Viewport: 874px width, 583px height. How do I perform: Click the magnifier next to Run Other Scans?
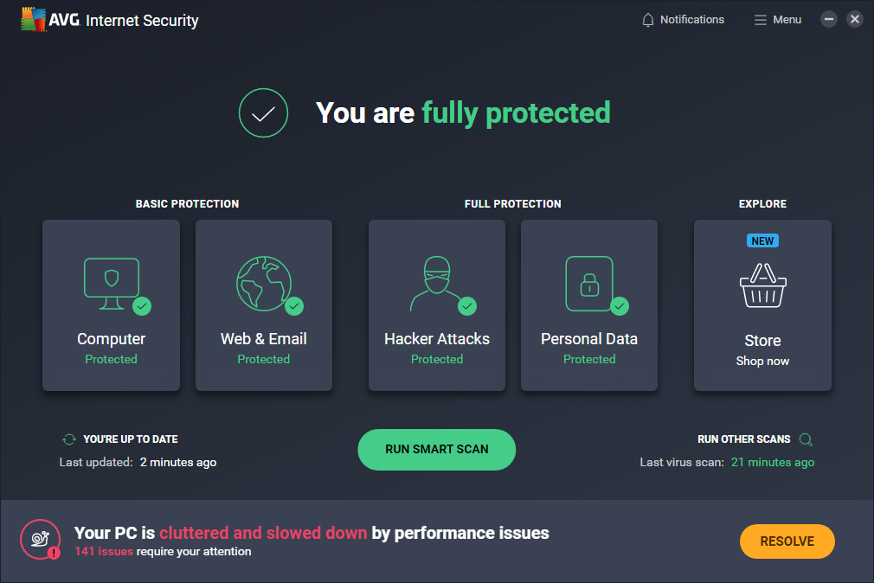(x=806, y=439)
